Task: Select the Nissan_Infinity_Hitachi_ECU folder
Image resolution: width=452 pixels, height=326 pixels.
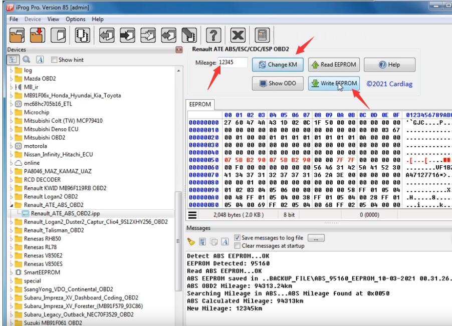Action: [59, 154]
